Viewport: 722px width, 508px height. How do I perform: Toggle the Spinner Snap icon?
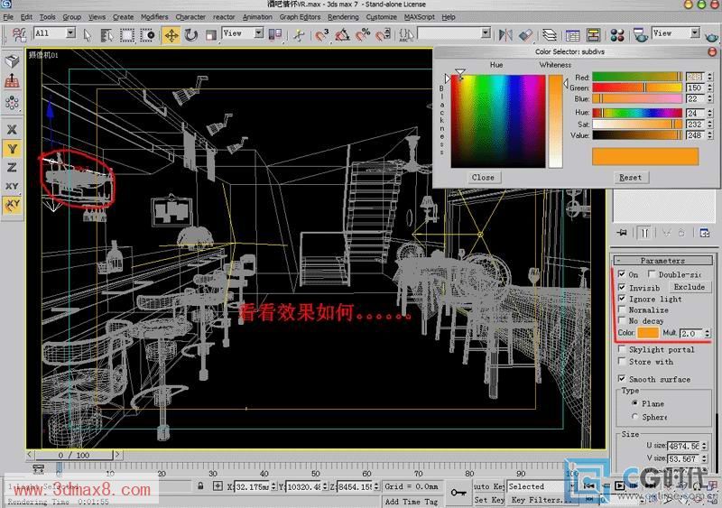[x=383, y=35]
